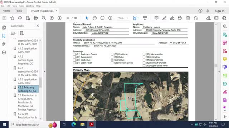The image size is (229, 128).
Task: Click the Sign In button
Action: (219, 11)
